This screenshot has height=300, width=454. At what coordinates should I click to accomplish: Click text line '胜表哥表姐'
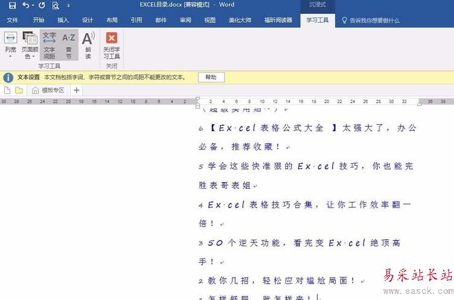tap(228, 186)
